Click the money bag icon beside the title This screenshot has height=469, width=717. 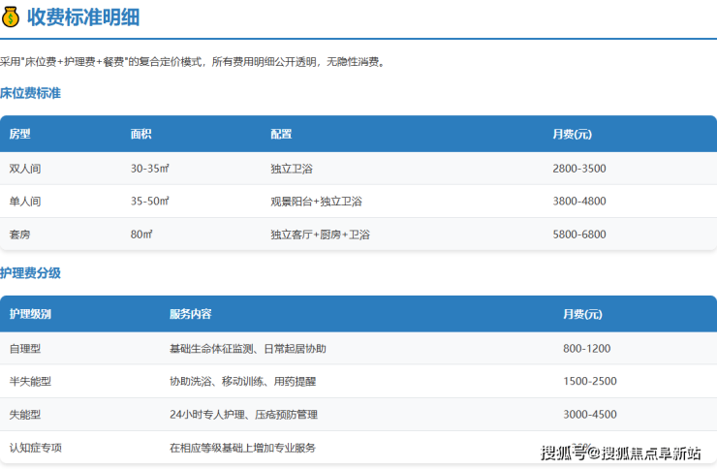click(x=11, y=16)
